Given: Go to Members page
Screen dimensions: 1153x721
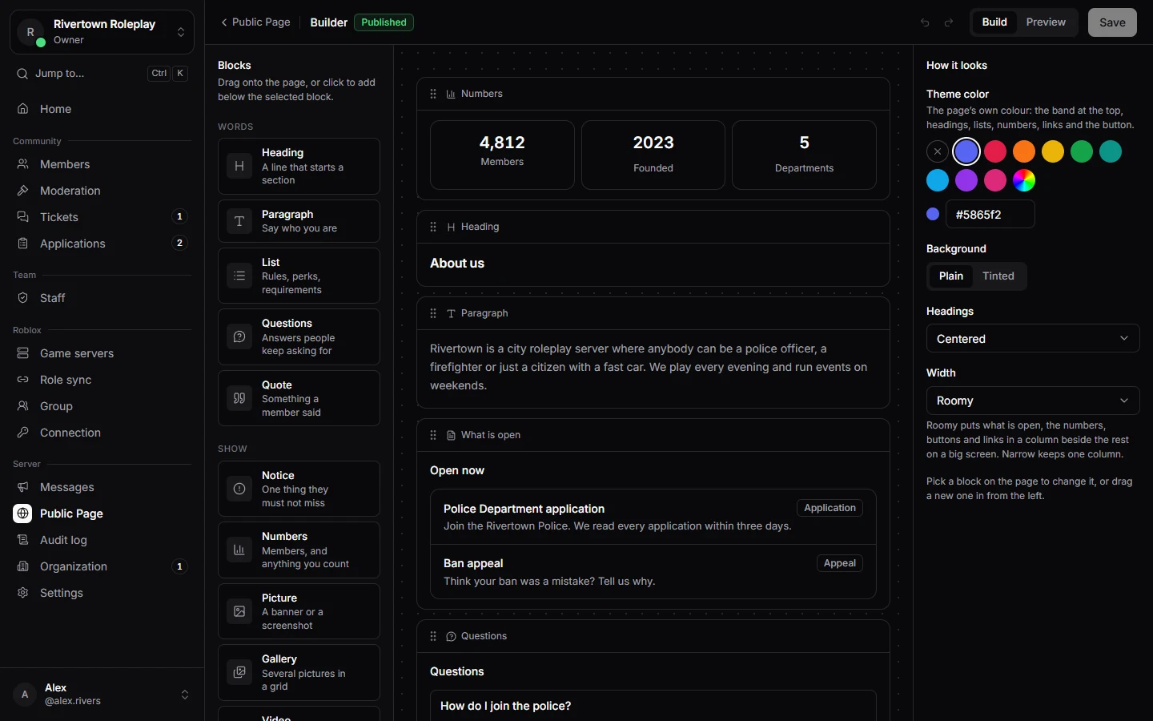Looking at the screenshot, I should (102, 164).
